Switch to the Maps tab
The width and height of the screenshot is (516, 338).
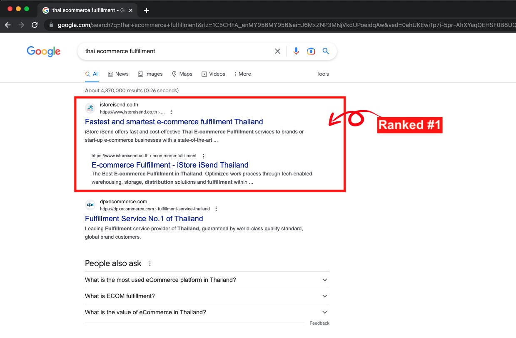182,74
